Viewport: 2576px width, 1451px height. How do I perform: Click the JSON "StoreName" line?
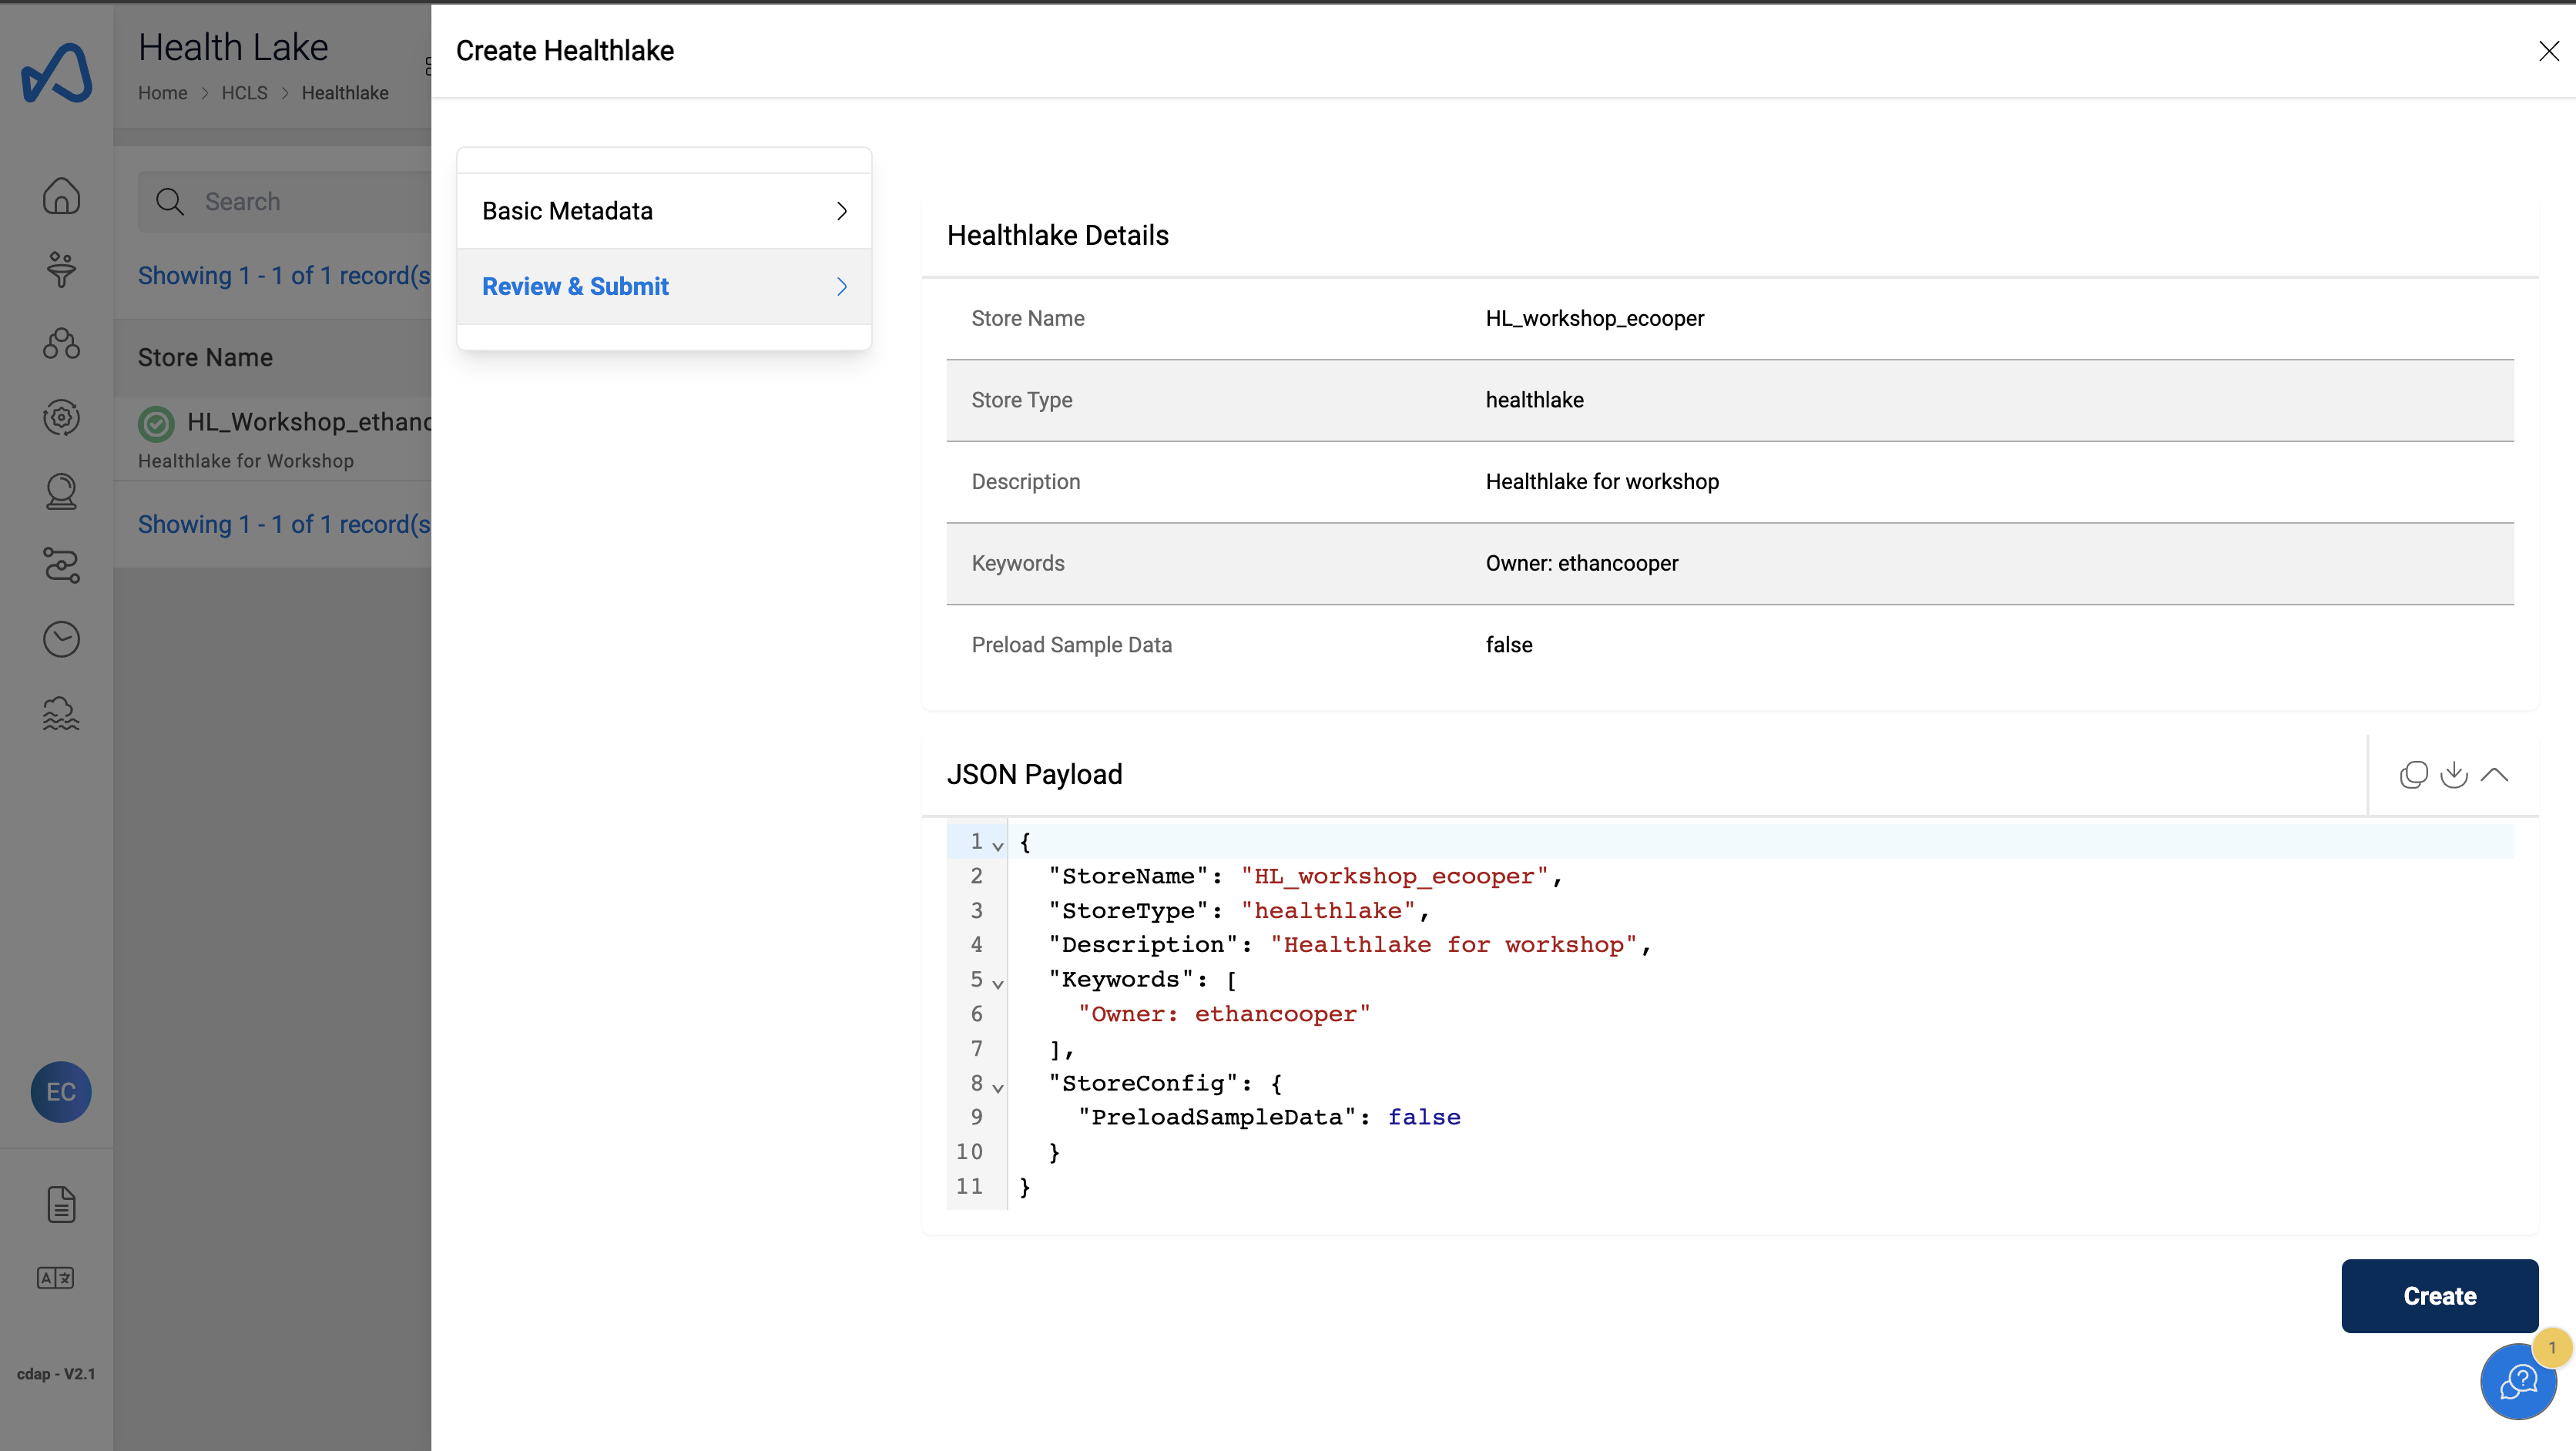coord(1305,876)
